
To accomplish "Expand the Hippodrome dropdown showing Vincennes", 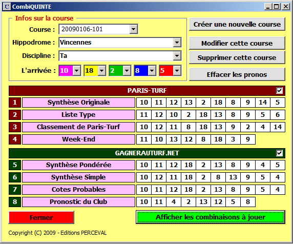I will point(177,43).
